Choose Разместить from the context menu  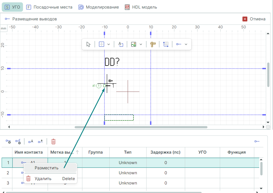pyautogui.click(x=47, y=168)
